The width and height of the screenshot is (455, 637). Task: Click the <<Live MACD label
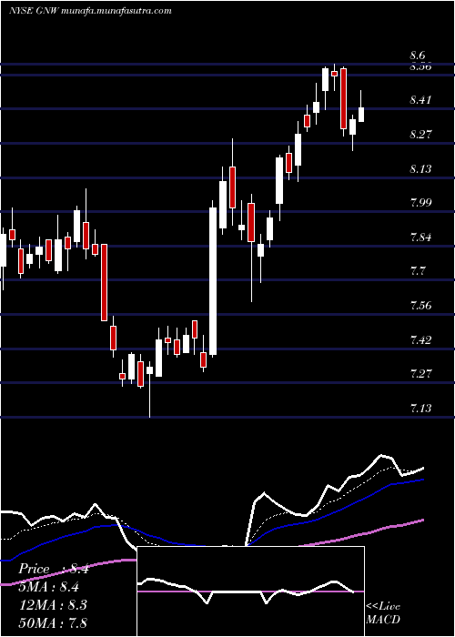click(x=383, y=612)
